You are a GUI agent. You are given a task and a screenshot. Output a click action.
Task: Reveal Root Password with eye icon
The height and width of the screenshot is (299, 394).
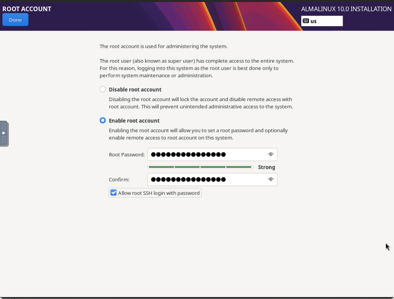tap(271, 154)
